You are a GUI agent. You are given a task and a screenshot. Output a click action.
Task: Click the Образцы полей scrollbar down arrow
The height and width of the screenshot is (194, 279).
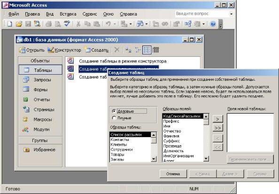coord(206,158)
